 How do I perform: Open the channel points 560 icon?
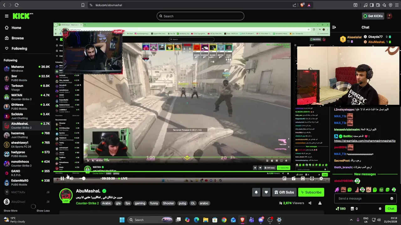341,209
